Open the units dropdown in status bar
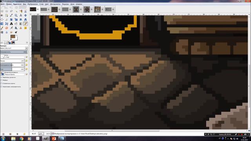Screen dimensions: 251x141 pos(41,134)
